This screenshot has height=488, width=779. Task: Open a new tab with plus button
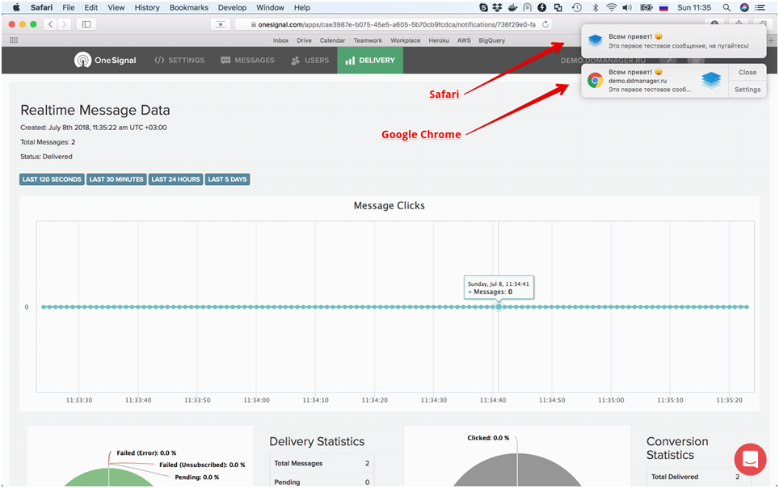point(771,40)
